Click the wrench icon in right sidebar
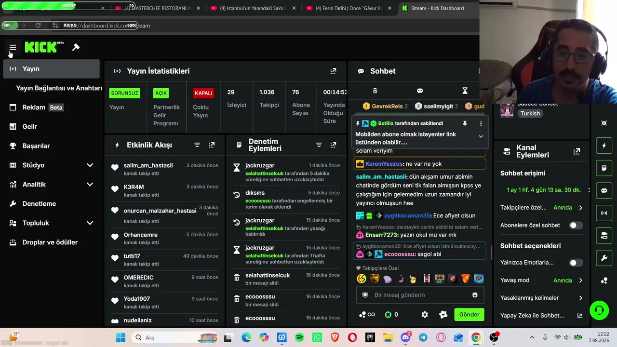Screen dimensions: 617x347 coord(604,258)
